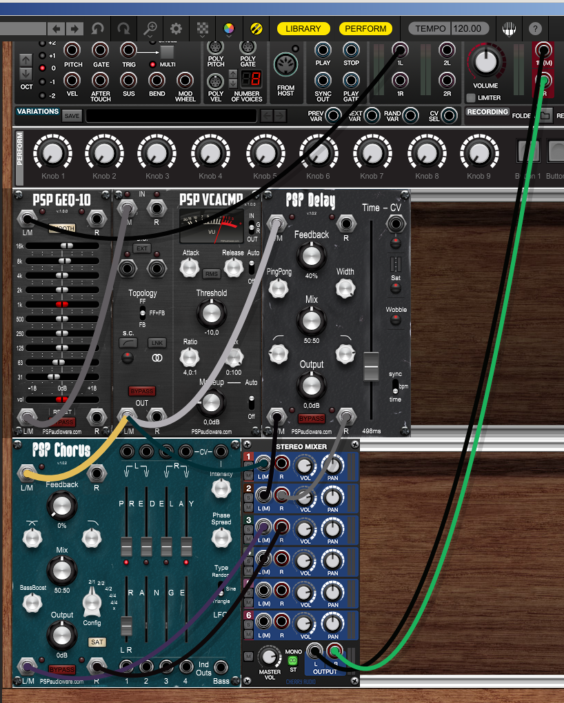Image resolution: width=564 pixels, height=703 pixels.
Task: Click the BYPASS button on PSP Delay
Action: coord(312,419)
